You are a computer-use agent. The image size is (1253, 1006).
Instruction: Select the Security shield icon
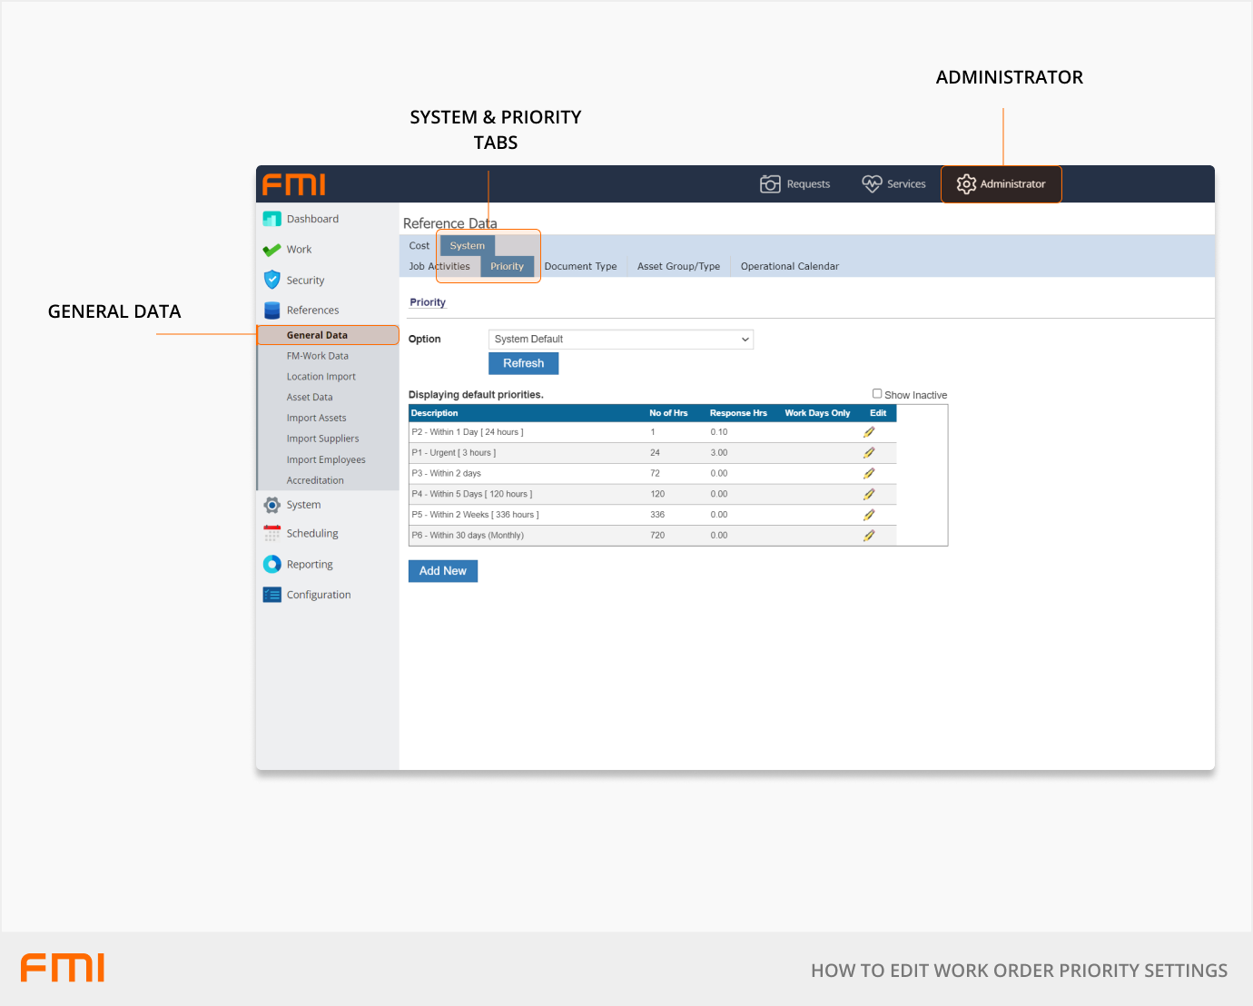pyautogui.click(x=272, y=280)
